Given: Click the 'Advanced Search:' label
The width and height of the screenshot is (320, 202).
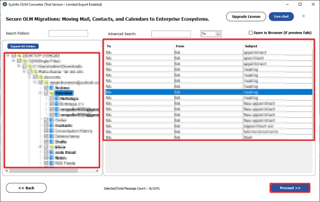Looking at the screenshot, I should click(122, 34).
